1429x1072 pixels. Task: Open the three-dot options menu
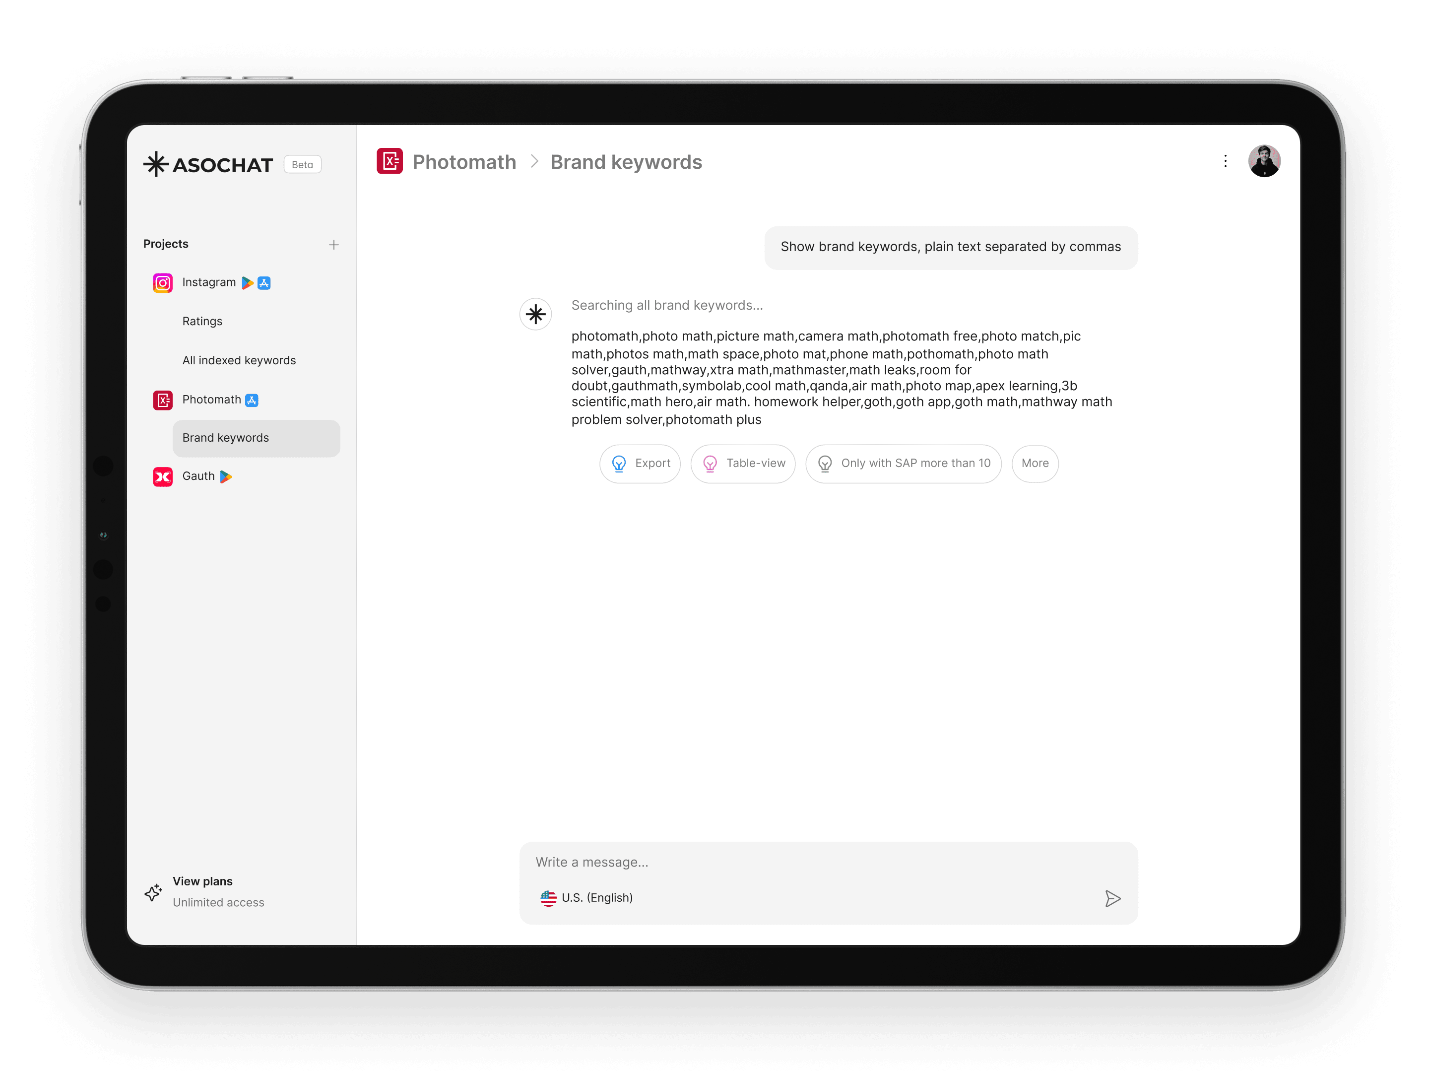coord(1225,161)
